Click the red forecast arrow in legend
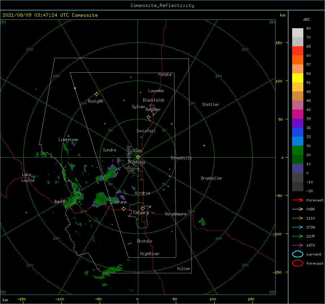325x304 pixels. [x=298, y=200]
